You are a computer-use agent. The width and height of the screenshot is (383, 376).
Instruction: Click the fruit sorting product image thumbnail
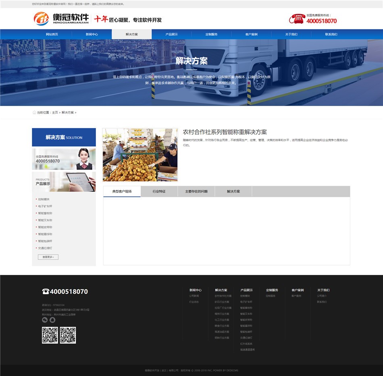[140, 154]
